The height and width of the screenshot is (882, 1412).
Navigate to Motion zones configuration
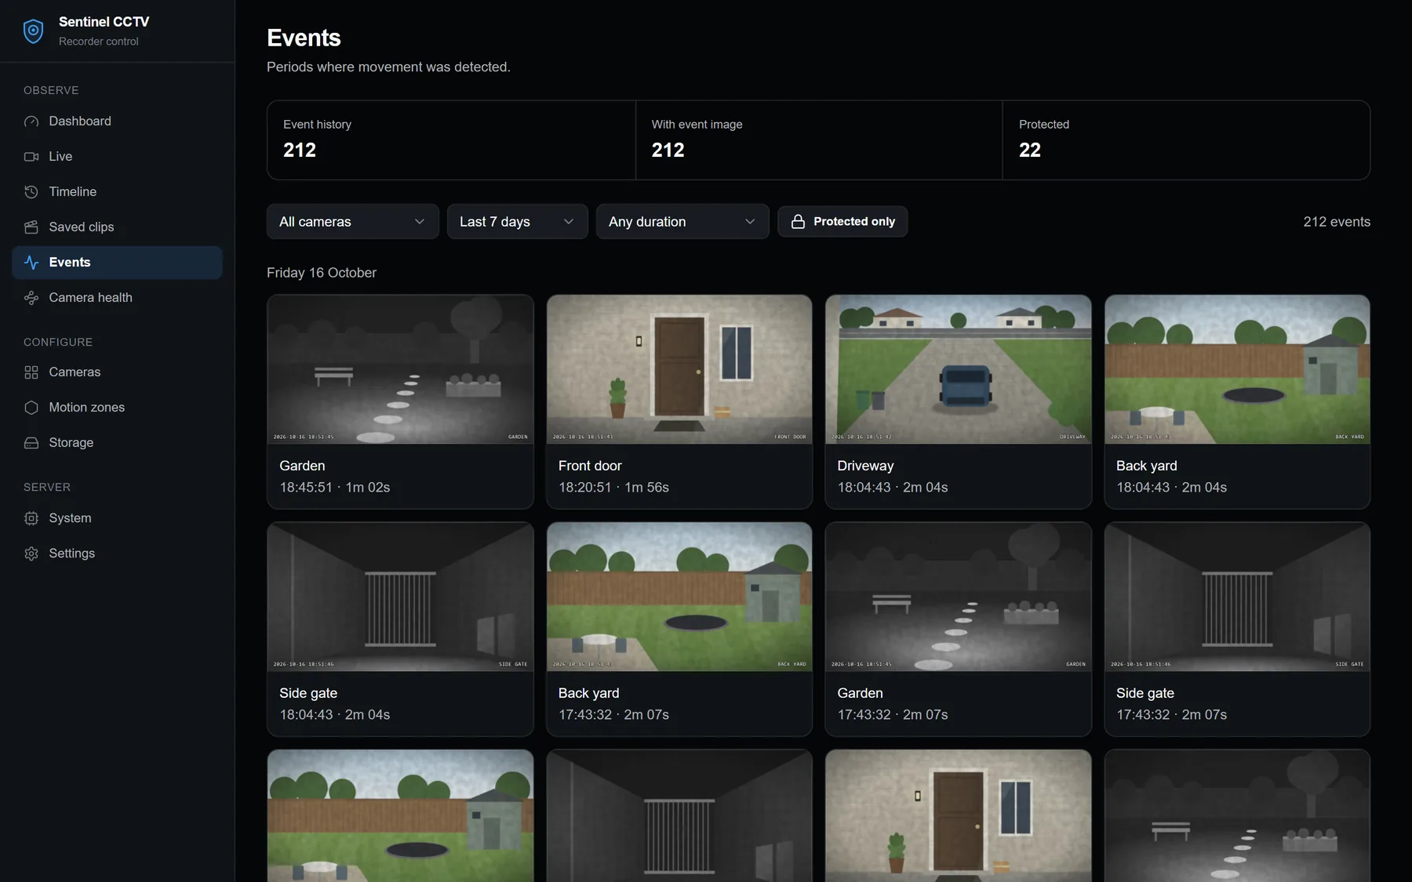pos(117,408)
